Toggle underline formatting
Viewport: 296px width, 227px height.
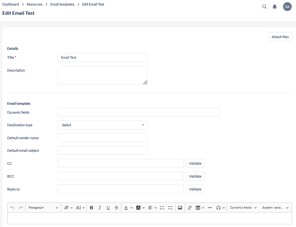[x=108, y=208]
